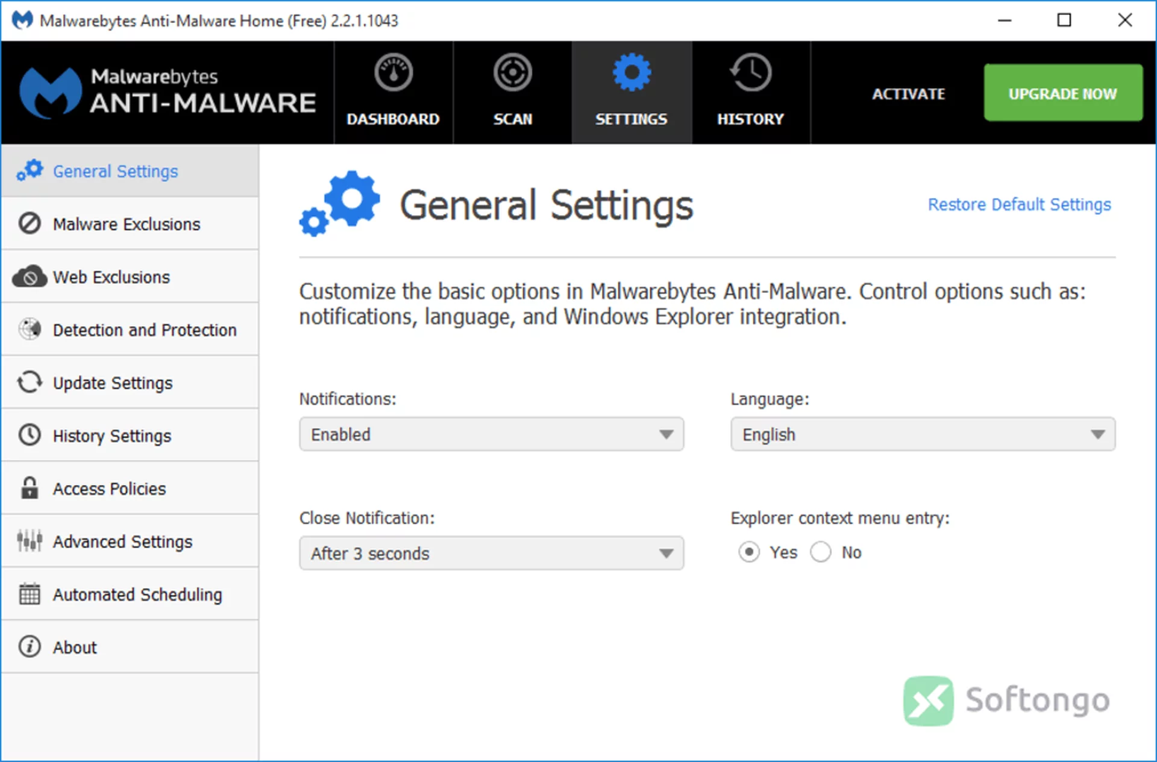Open Access Policies page
Screen dimensions: 1157x762
pos(130,488)
